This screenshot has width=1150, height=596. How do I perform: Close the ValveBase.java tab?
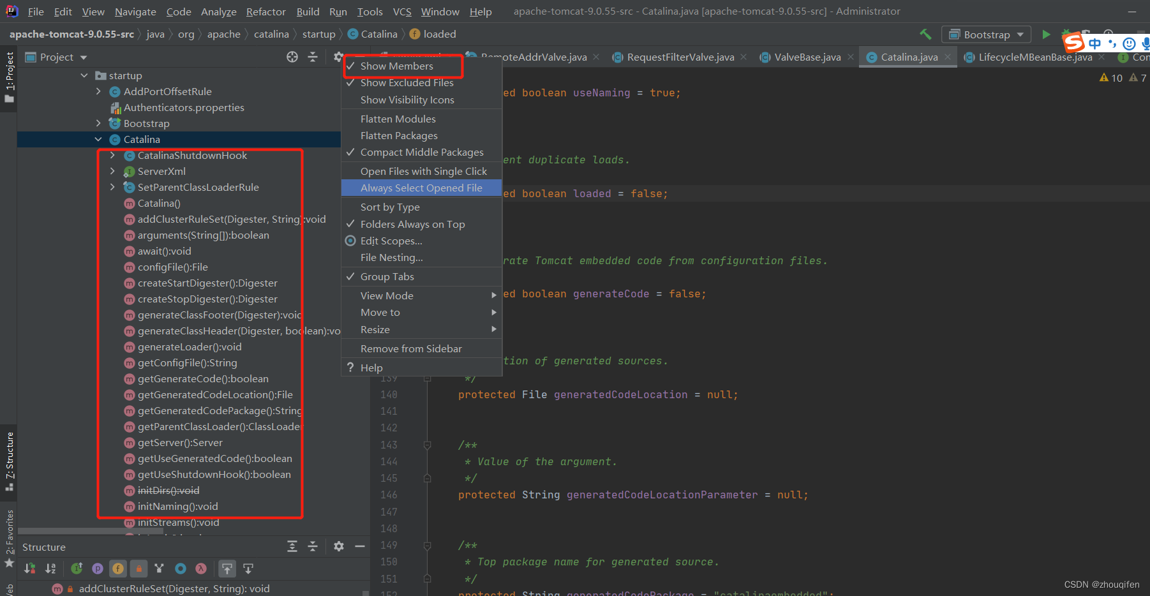tap(851, 57)
